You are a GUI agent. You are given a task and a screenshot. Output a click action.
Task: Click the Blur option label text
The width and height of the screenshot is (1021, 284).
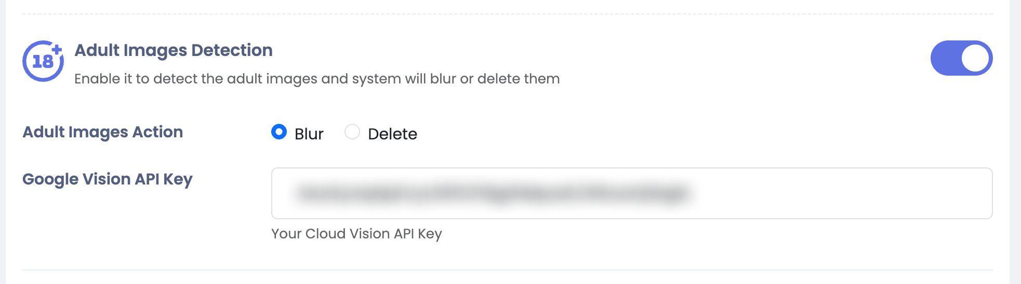[x=309, y=134]
